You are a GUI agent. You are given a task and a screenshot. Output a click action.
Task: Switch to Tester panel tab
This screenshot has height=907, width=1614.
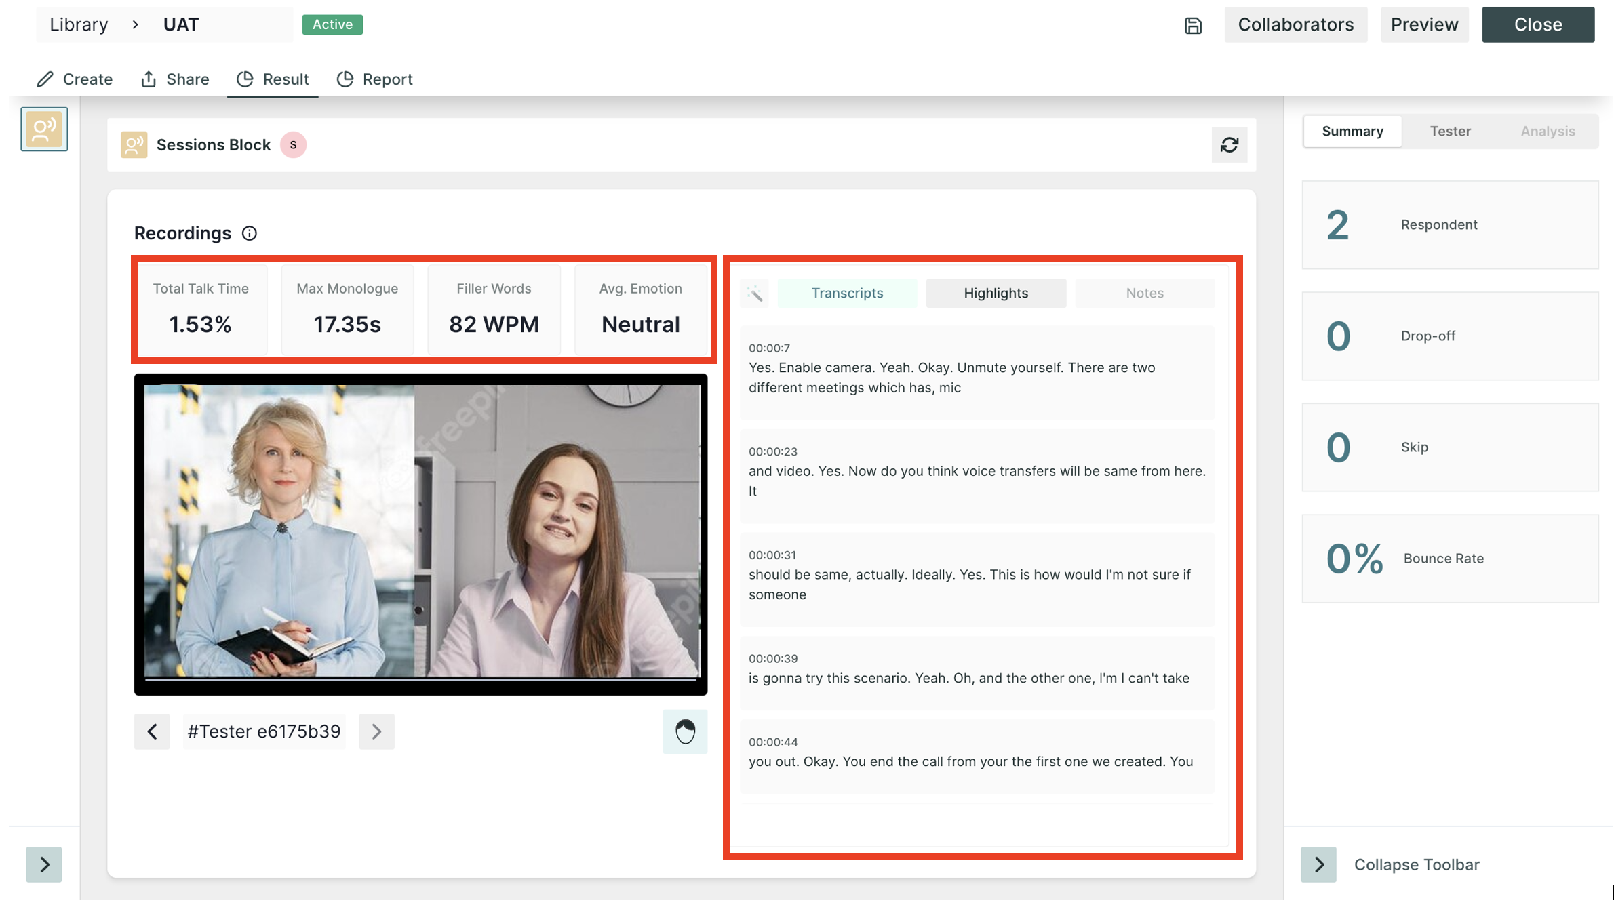(x=1451, y=132)
